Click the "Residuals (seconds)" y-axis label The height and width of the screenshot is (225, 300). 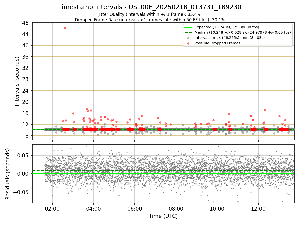click(8, 174)
